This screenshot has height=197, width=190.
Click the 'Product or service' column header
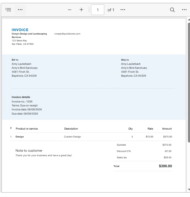tap(27, 129)
